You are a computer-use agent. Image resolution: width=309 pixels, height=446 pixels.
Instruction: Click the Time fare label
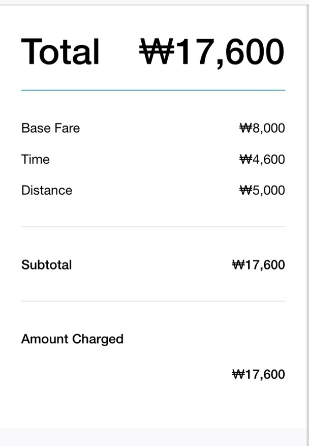click(x=35, y=159)
